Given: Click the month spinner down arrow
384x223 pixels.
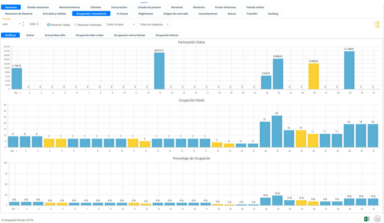Looking at the screenshot, I should pos(23,26).
